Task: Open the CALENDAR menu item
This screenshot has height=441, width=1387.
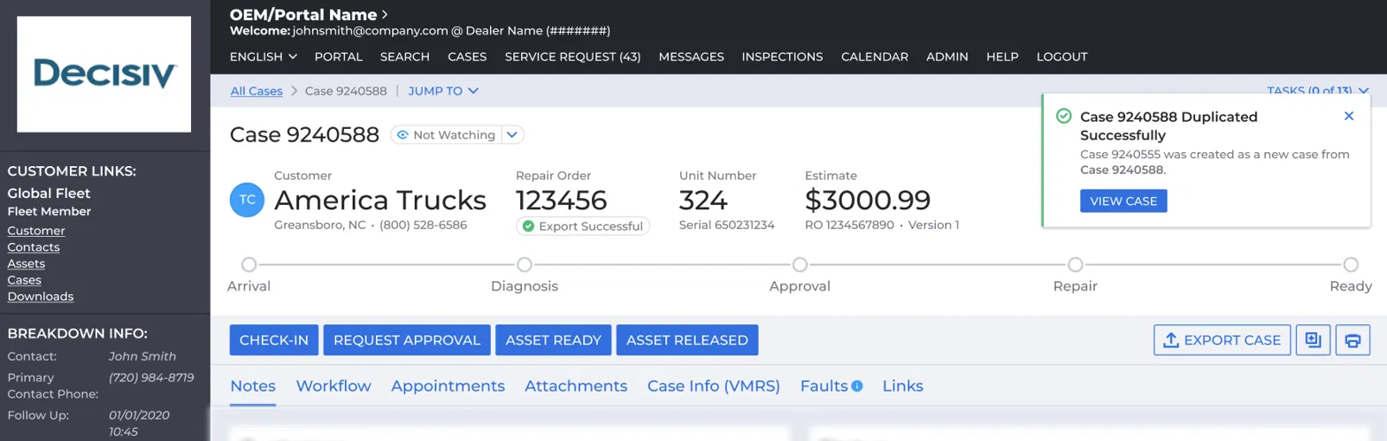Action: point(875,57)
